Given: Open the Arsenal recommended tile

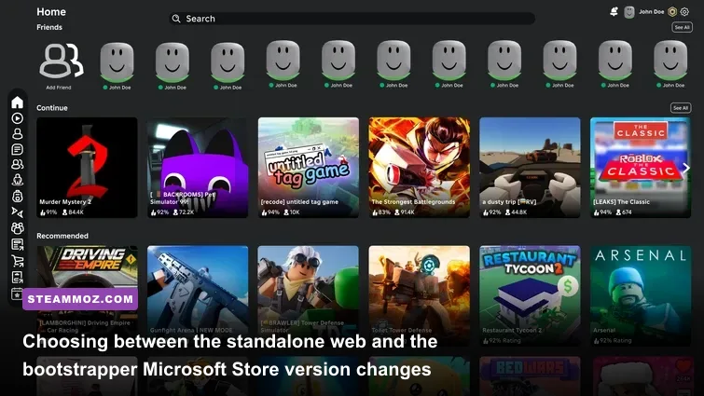Looking at the screenshot, I should point(641,296).
